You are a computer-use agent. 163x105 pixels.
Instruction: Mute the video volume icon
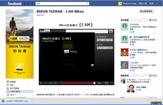[45, 83]
